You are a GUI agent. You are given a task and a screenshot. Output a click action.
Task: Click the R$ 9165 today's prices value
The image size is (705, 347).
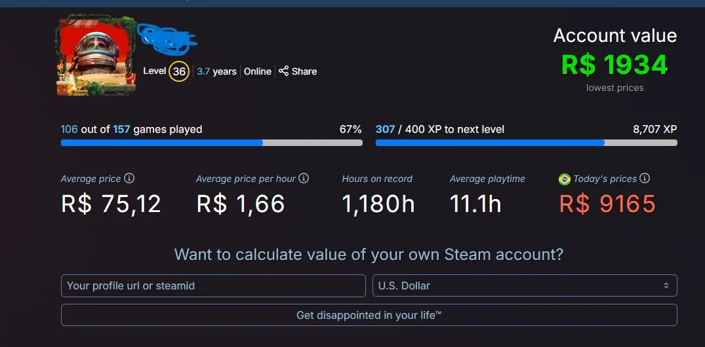(607, 204)
